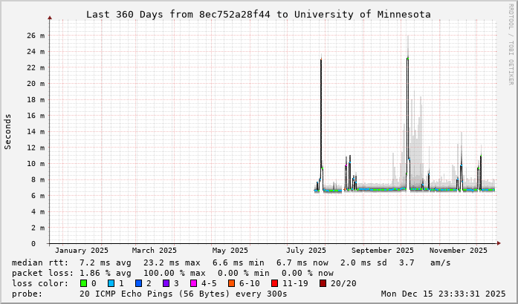Click the cyan loss color swatch for 1
Screen dimensions: 518x304
(x=111, y=283)
